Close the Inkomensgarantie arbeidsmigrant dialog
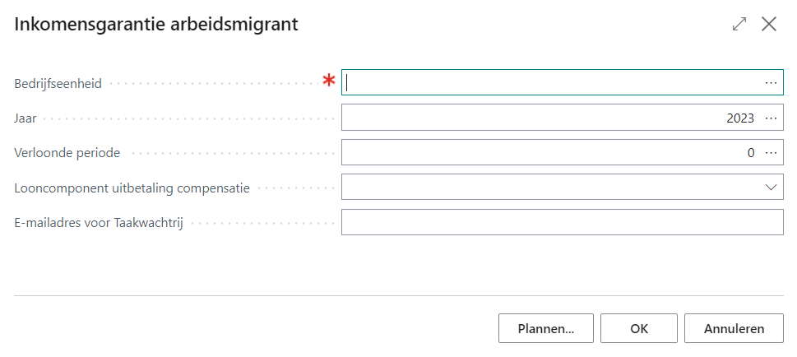 [x=769, y=24]
